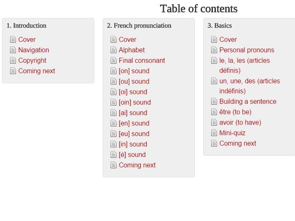Screen dimensions: 295x221
Task: Open avoir (to have) lesson
Action: (x=240, y=123)
